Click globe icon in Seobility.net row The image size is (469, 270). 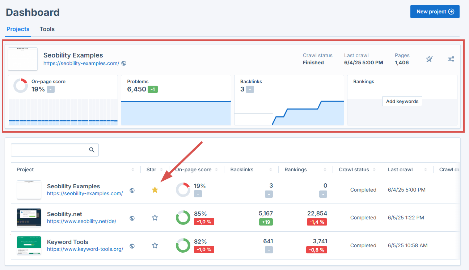132,218
